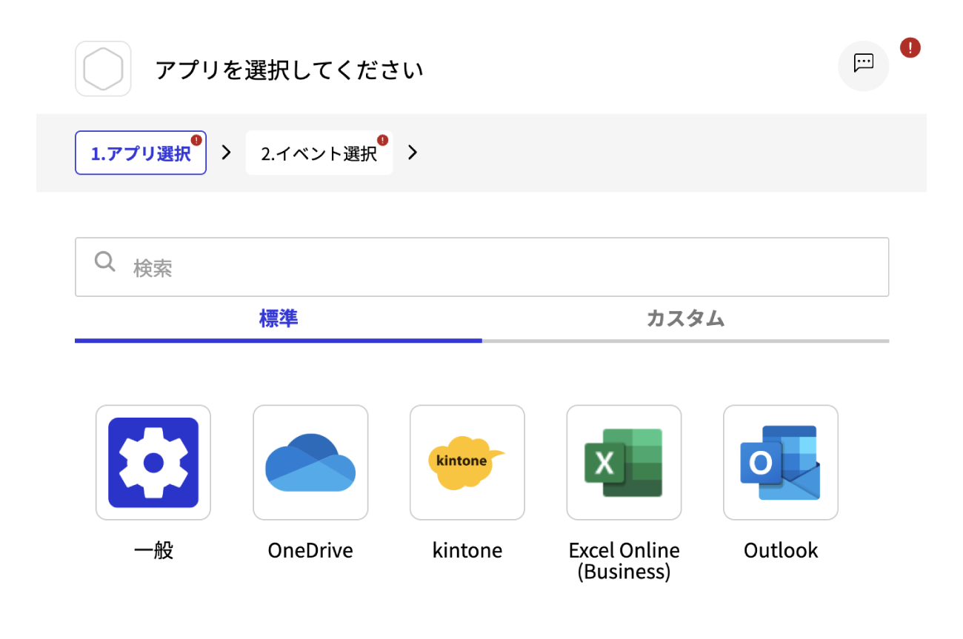Switch to the 標準 tab

click(x=279, y=320)
